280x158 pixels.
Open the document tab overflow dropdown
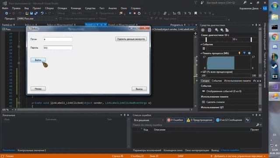pos(196,25)
